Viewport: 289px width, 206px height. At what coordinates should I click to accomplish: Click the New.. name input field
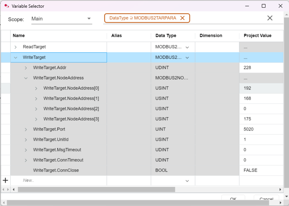point(59,180)
